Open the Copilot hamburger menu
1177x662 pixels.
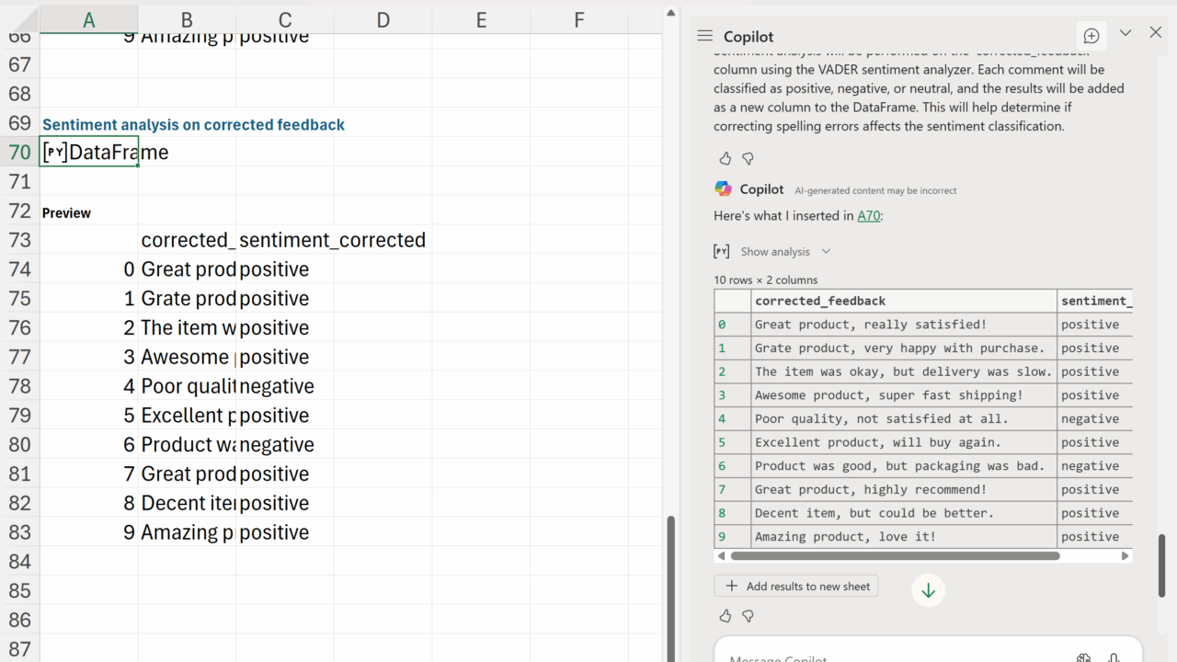(x=705, y=36)
